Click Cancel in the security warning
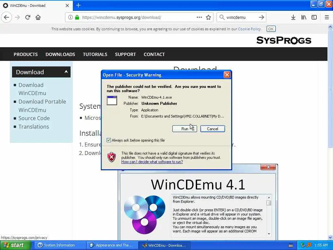 click(x=213, y=129)
